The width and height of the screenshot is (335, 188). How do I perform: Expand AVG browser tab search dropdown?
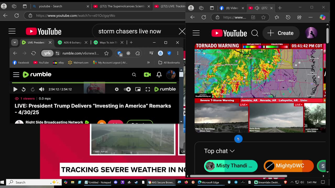pyautogui.click(x=15, y=42)
